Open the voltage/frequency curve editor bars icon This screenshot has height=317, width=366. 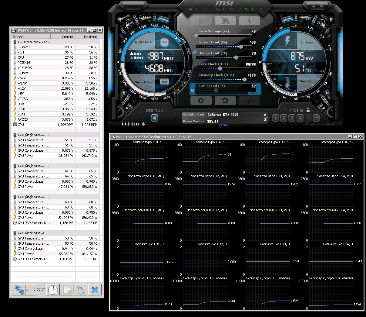[x=195, y=64]
